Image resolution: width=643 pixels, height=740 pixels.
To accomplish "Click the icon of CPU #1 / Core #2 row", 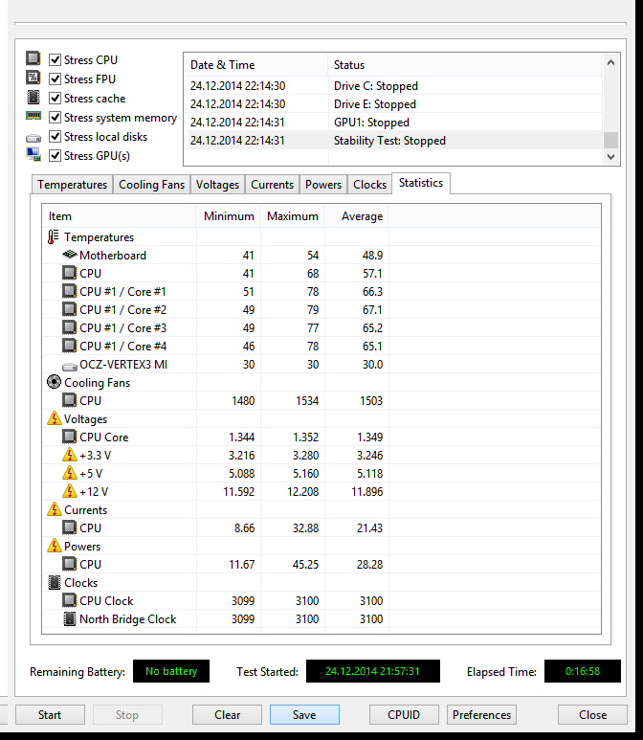I will pos(69,309).
